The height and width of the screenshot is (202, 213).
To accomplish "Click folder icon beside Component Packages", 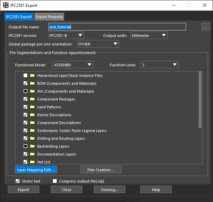I will click(32, 99).
